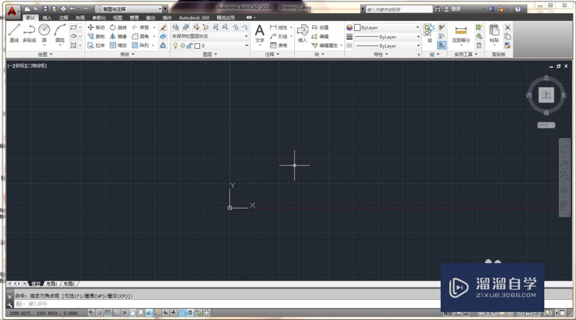Click the Linear dimension (线性) tool

(279, 28)
